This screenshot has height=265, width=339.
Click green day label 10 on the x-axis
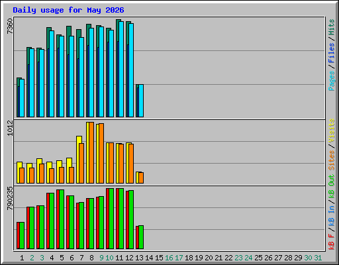[x=109, y=258]
